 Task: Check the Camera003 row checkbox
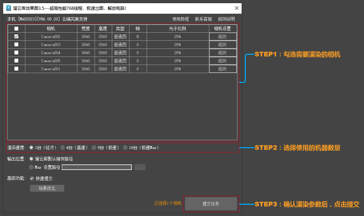[x=16, y=45]
